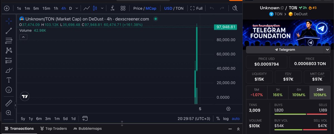This screenshot has width=334, height=134.
Task: Select the trend line drawing tool
Action: (9, 31)
